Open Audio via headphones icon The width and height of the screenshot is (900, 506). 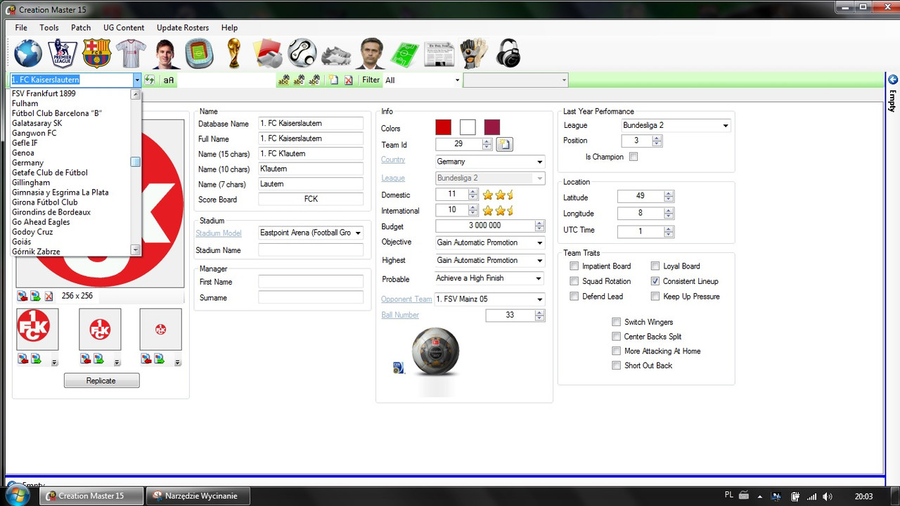pyautogui.click(x=508, y=53)
